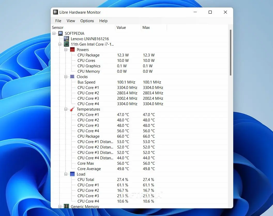Collapse the SOFTPEDIA root tree node
This screenshot has height=216, width=273.
tap(54, 33)
